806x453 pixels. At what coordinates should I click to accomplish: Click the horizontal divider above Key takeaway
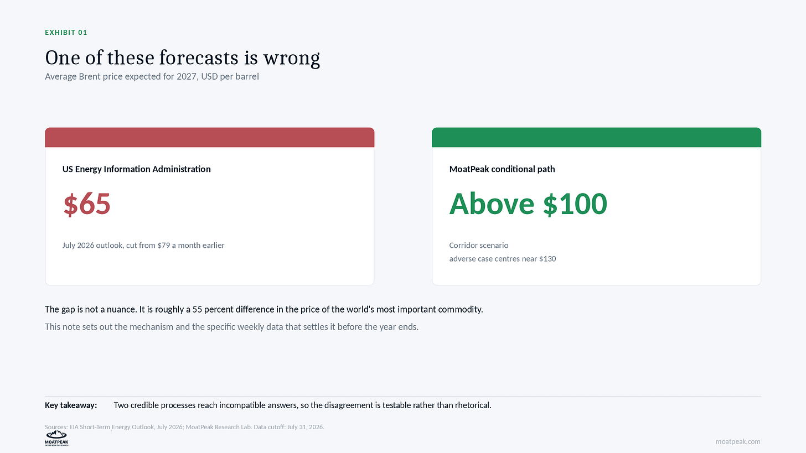(403, 396)
